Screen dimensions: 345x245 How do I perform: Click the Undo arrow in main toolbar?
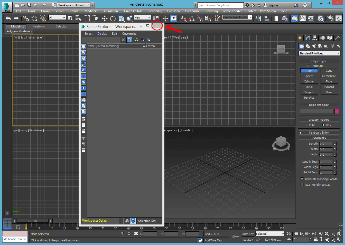[x=8, y=18]
